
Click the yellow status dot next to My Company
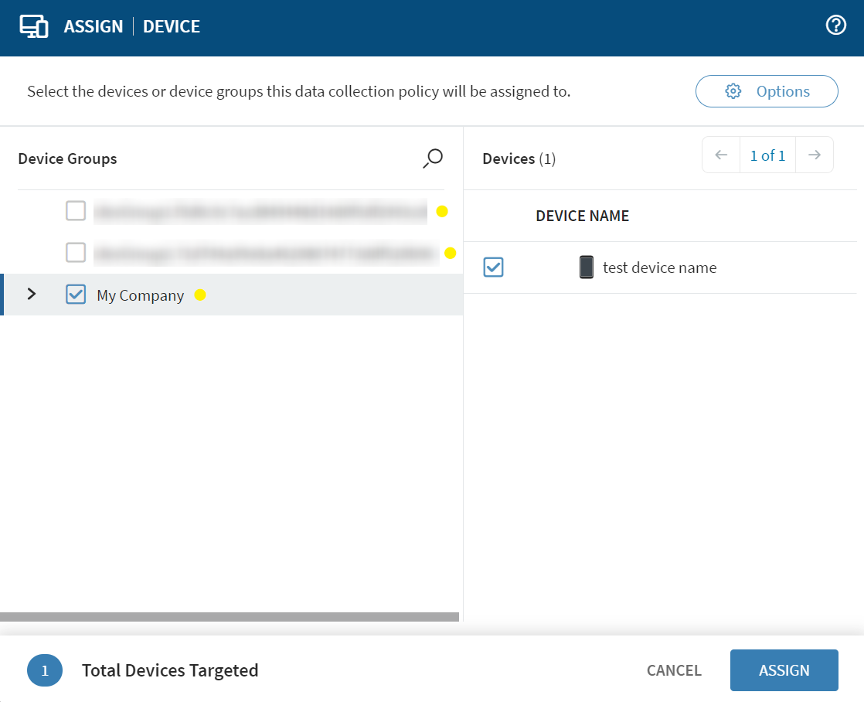(x=200, y=295)
